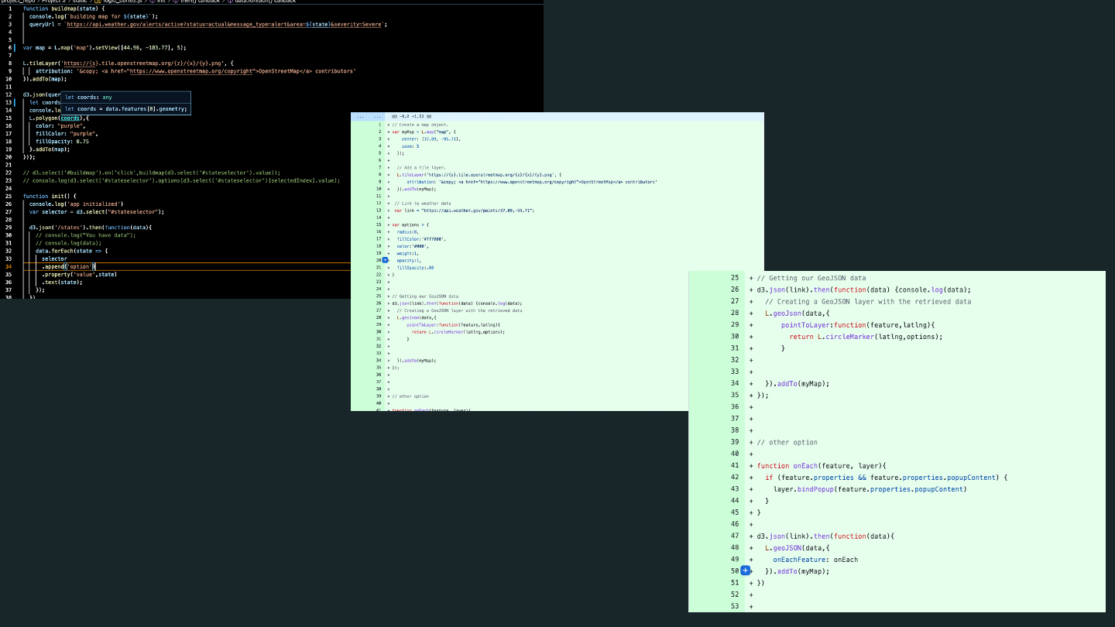Click "fillColor:'#ff7800'" in small diff view
The image size is (1115, 627).
(x=421, y=239)
